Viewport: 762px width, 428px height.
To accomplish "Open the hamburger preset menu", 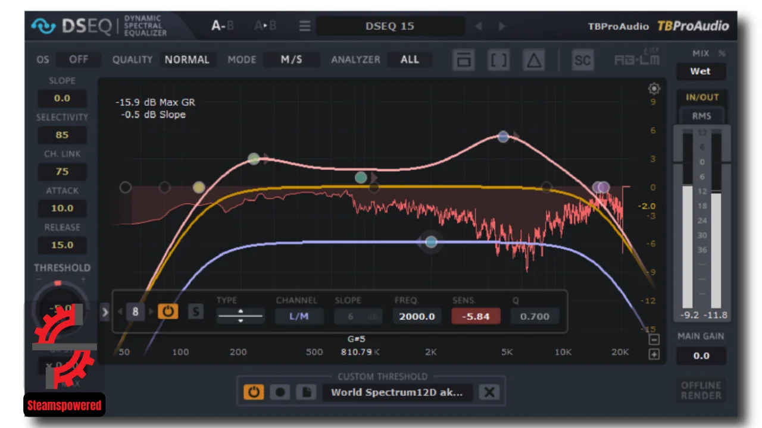I will 305,26.
